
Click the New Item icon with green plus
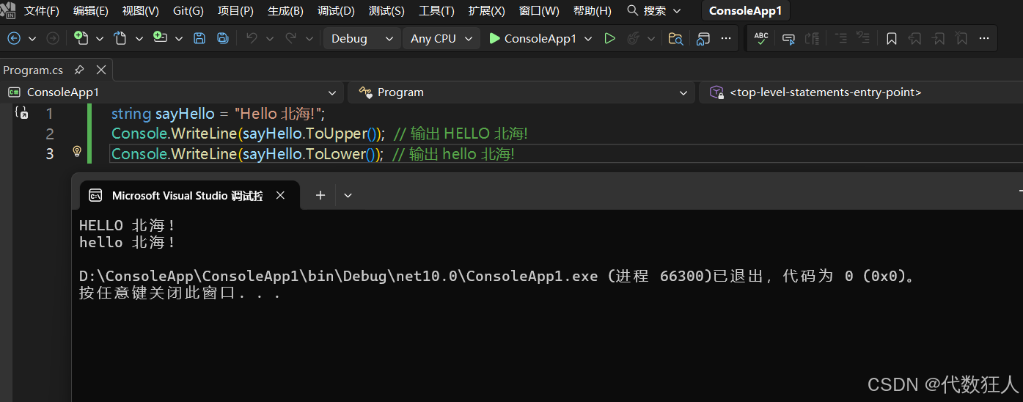click(x=81, y=38)
